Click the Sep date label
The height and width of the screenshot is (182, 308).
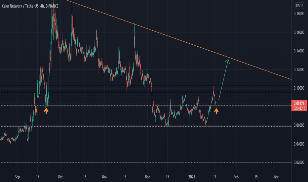pyautogui.click(x=18, y=177)
